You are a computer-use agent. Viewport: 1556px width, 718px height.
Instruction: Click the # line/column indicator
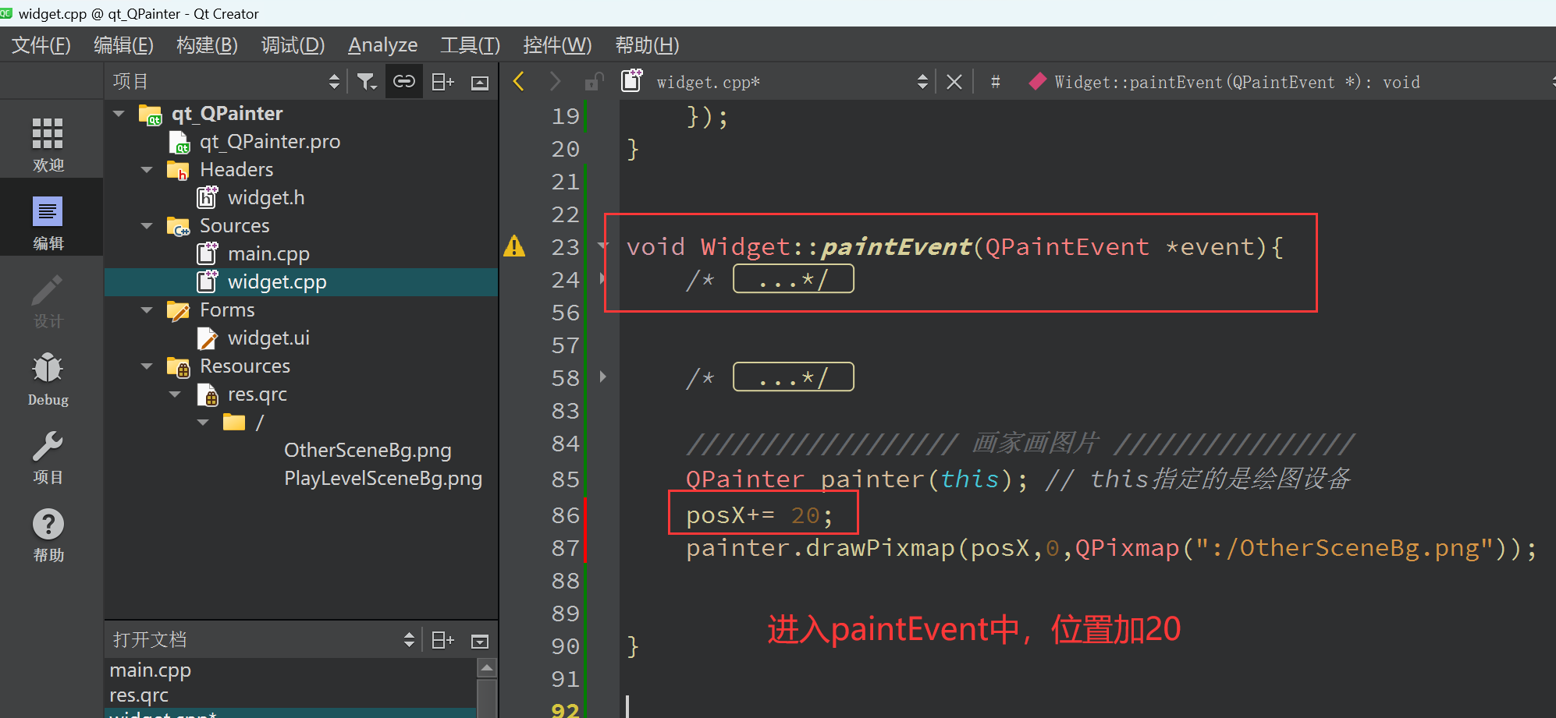click(x=995, y=82)
